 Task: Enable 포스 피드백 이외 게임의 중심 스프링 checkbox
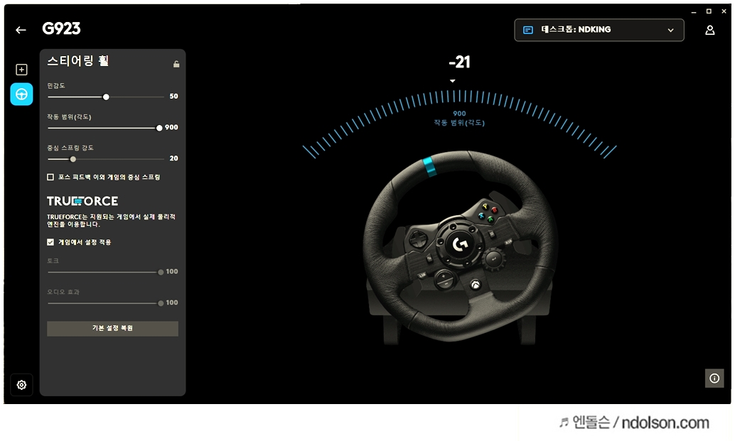pyautogui.click(x=50, y=177)
